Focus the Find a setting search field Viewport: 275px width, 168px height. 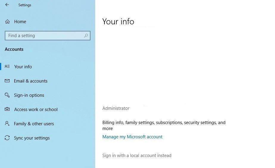pyautogui.click(x=45, y=36)
